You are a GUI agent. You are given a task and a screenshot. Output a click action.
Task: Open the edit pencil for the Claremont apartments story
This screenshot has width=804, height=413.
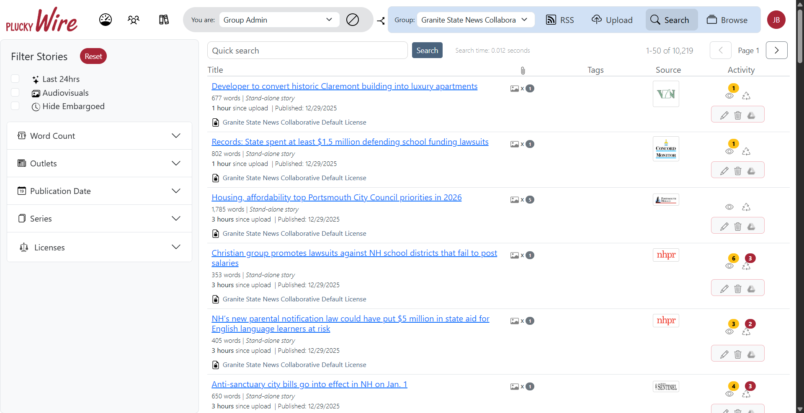[x=724, y=115]
